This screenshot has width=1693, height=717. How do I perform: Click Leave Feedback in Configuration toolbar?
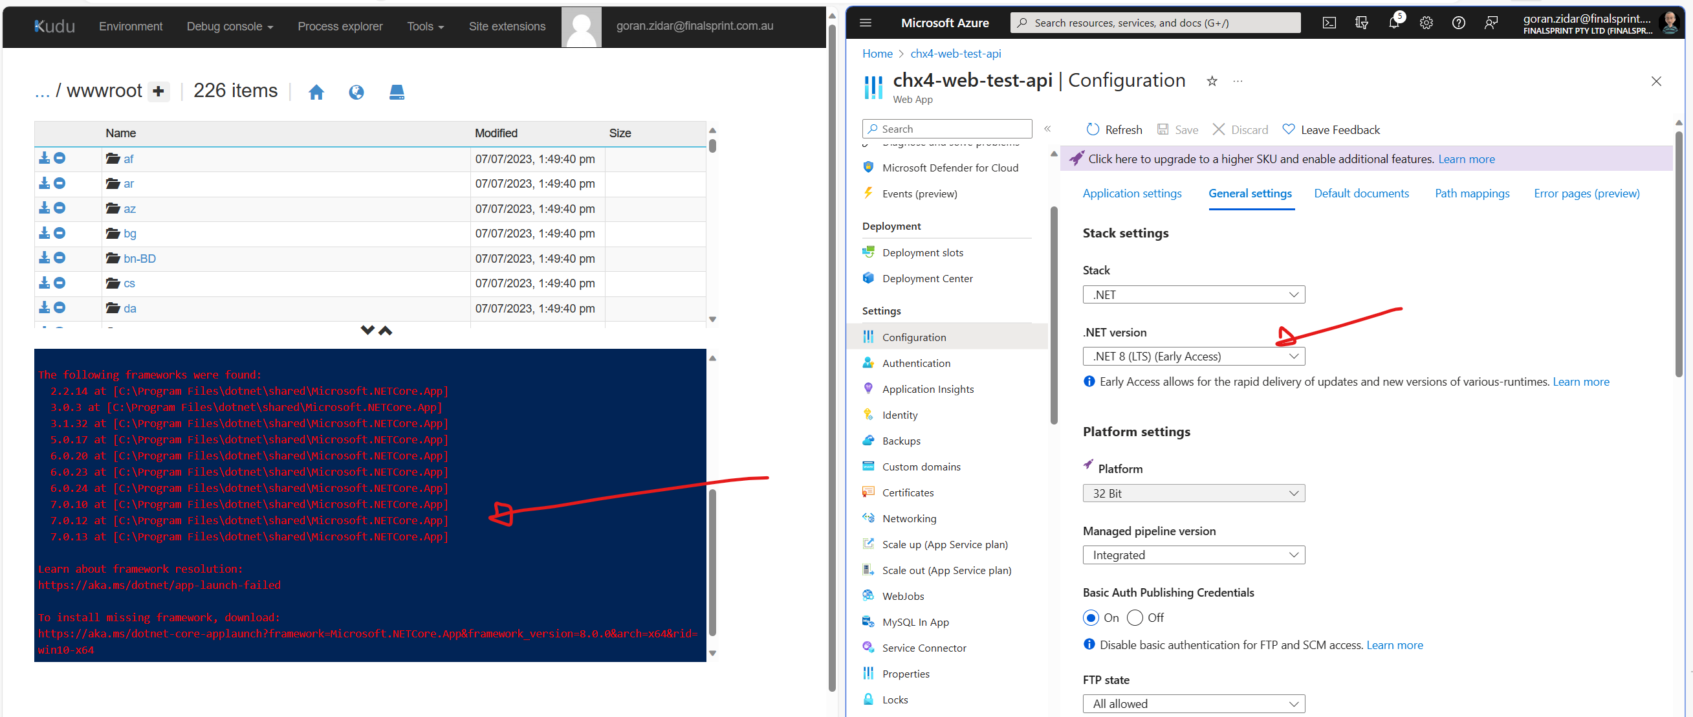1331,130
